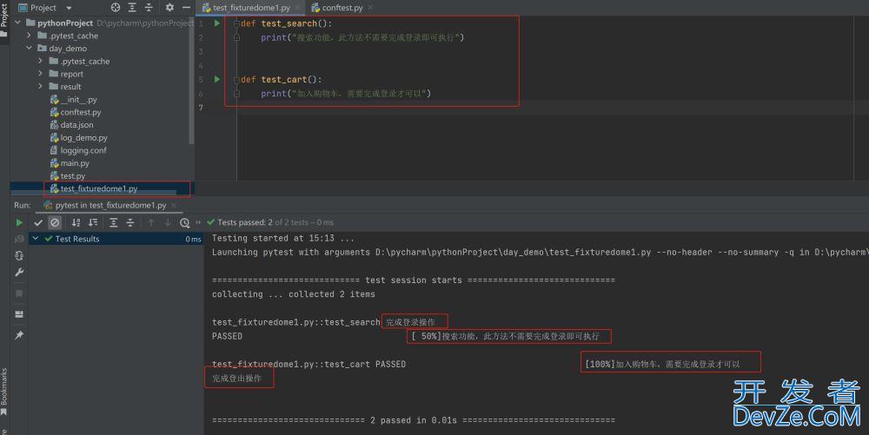This screenshot has height=435, width=869.
Task: Hide the Project panel with minus icon
Action: click(186, 7)
